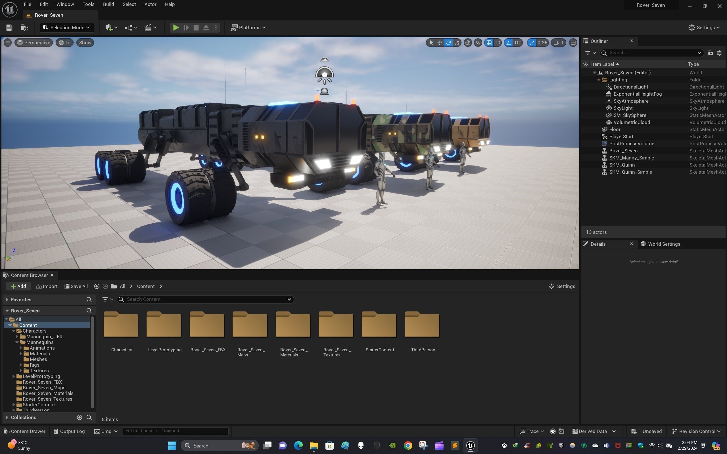
Task: Open the Cinematics clapperboard icon
Action: [150, 28]
